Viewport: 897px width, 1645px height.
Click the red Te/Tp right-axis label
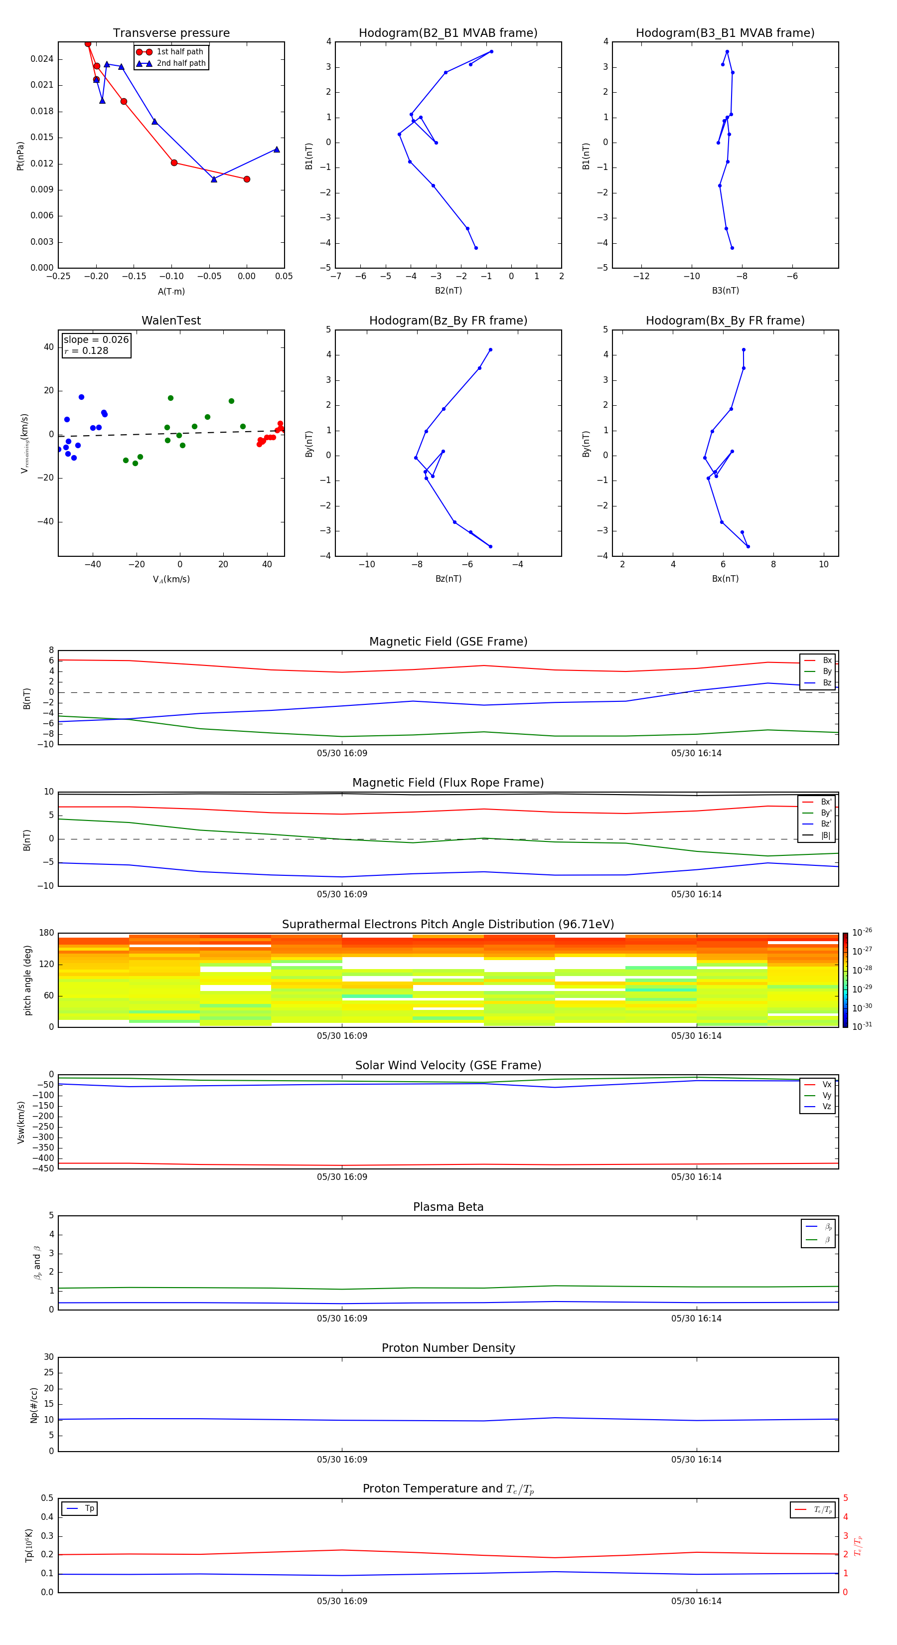858,1545
